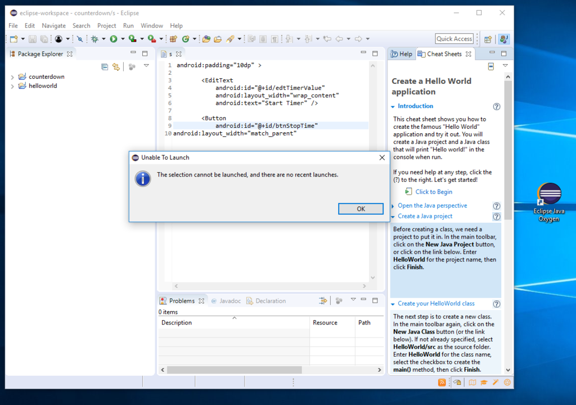Click the Save All toolbar icon

click(x=44, y=39)
